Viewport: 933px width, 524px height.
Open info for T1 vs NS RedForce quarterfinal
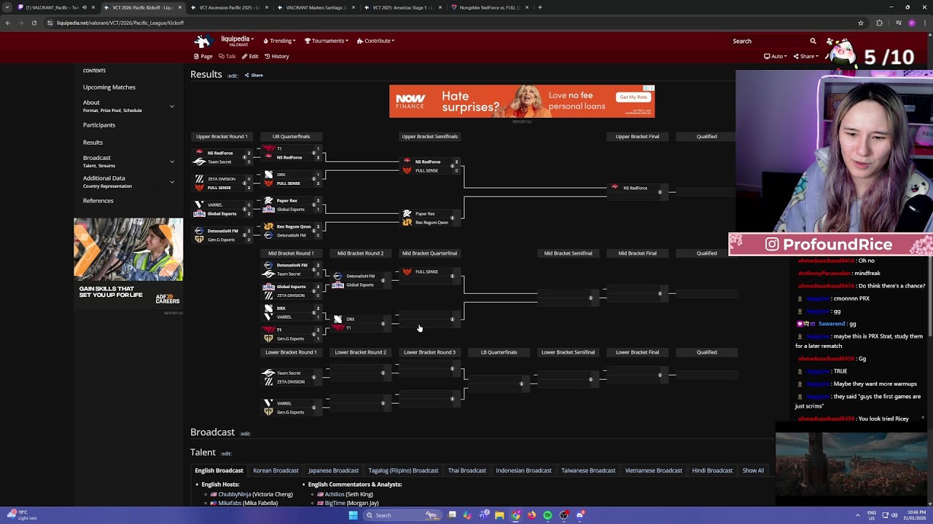(314, 153)
